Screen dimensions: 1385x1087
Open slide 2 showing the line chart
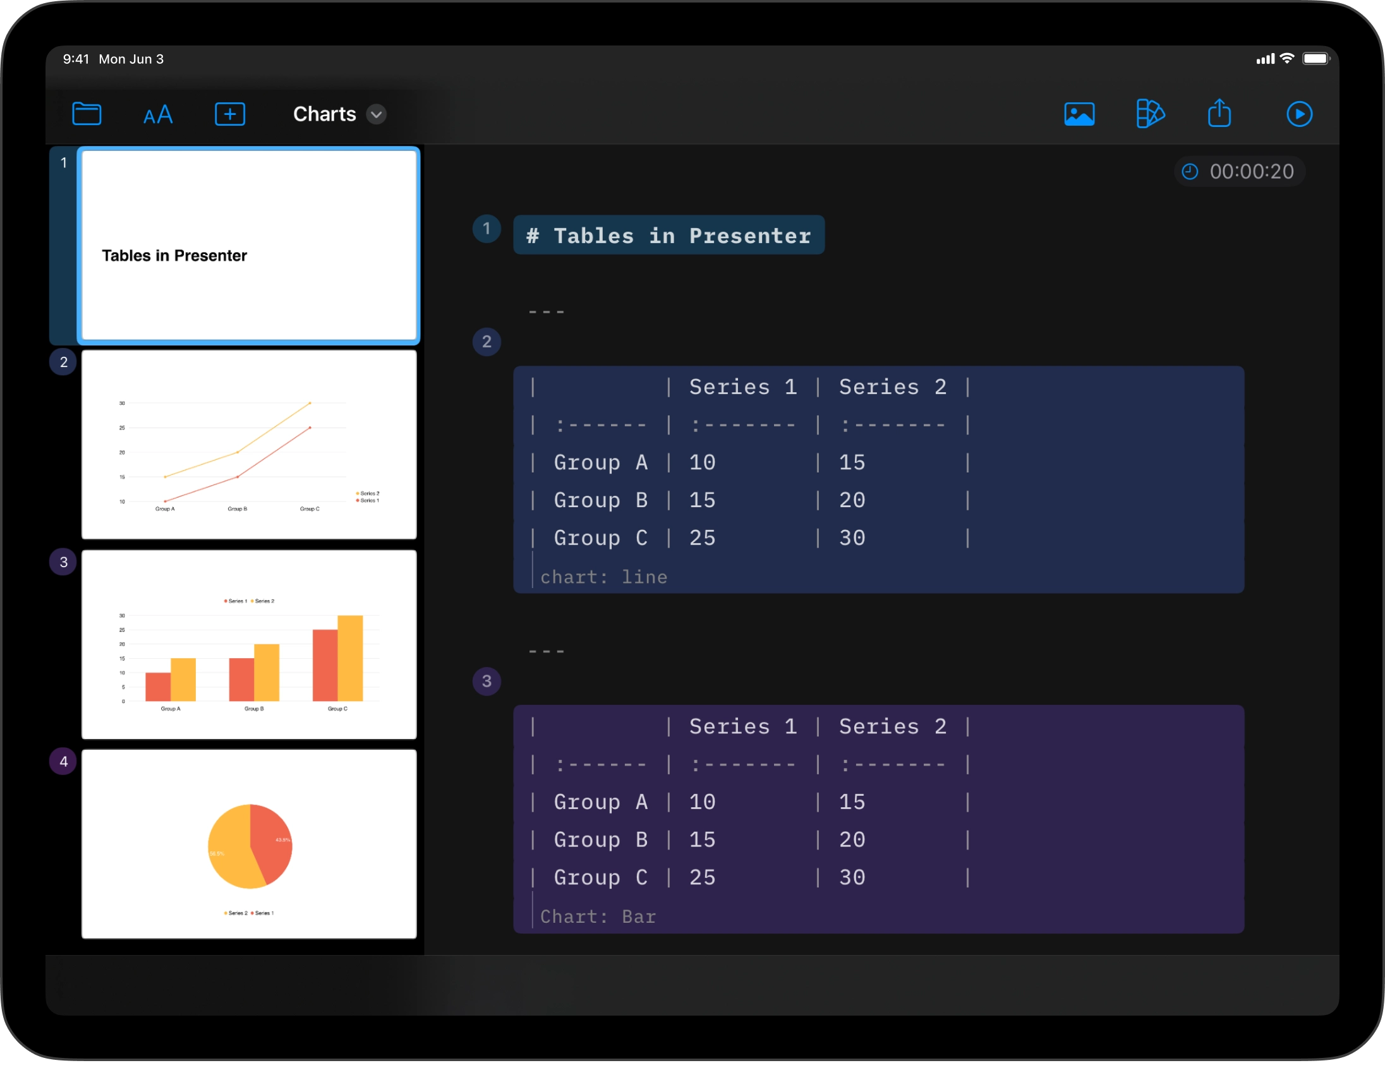click(x=248, y=445)
